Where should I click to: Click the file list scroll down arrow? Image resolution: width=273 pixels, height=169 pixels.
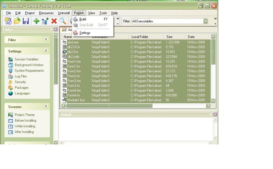click(213, 101)
